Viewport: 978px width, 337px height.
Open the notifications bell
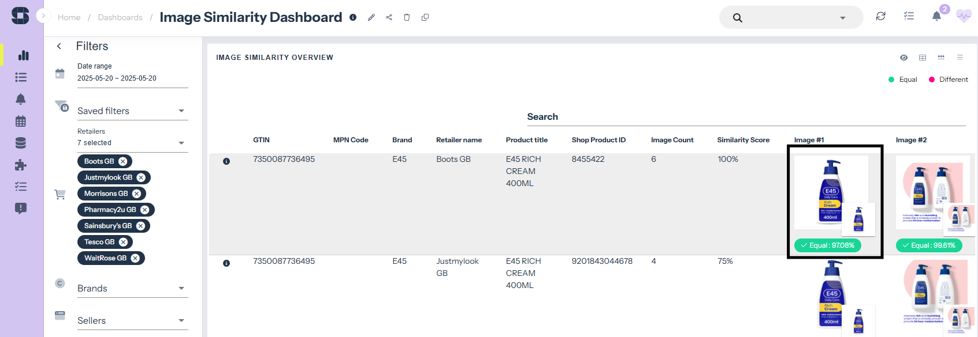[936, 16]
